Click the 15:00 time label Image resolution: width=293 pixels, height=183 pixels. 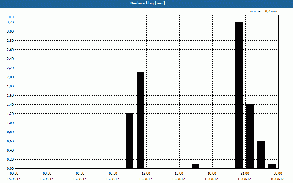179,173
